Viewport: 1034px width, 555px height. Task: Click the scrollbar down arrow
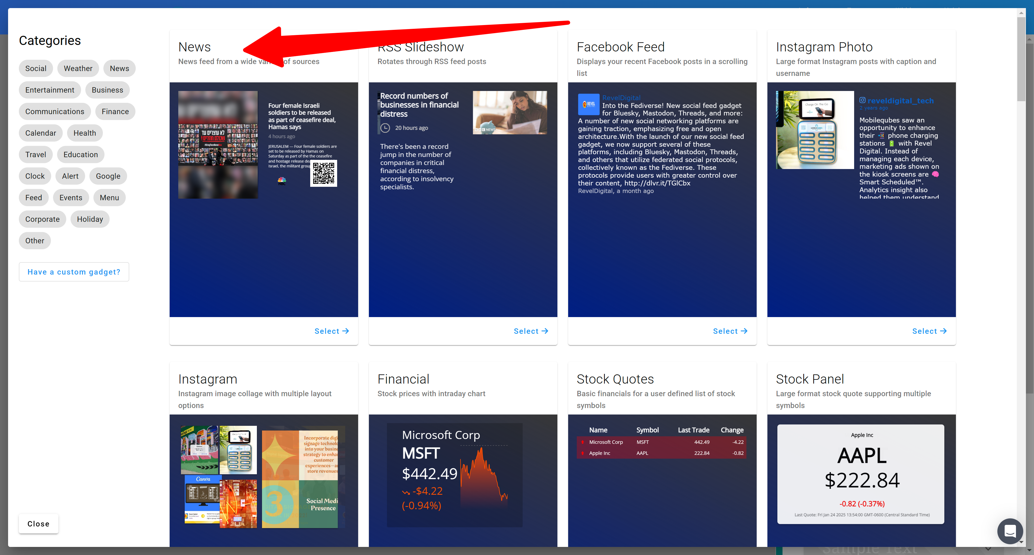1021,542
